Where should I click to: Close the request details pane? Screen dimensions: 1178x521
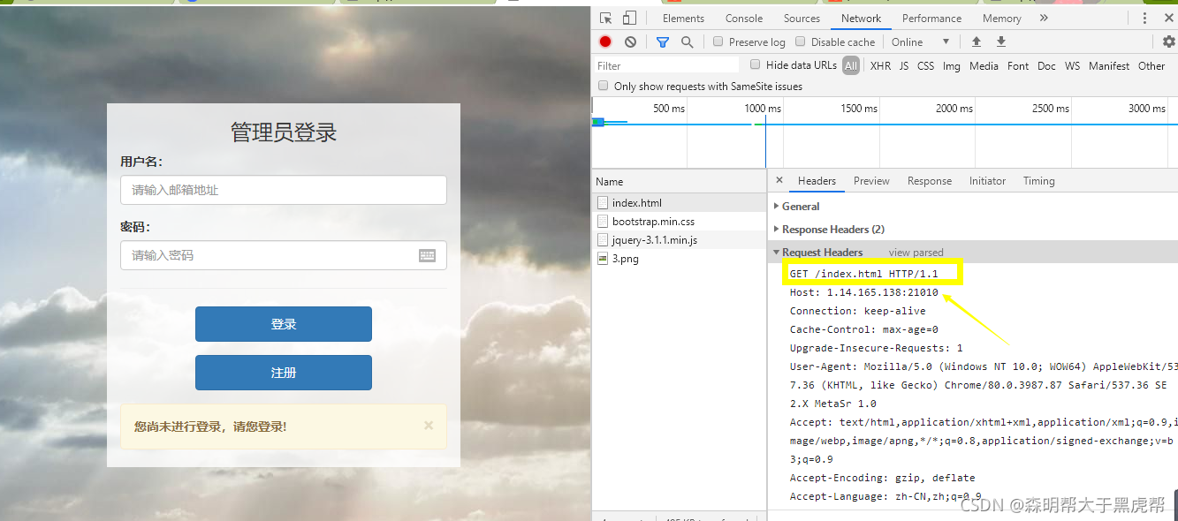[779, 180]
